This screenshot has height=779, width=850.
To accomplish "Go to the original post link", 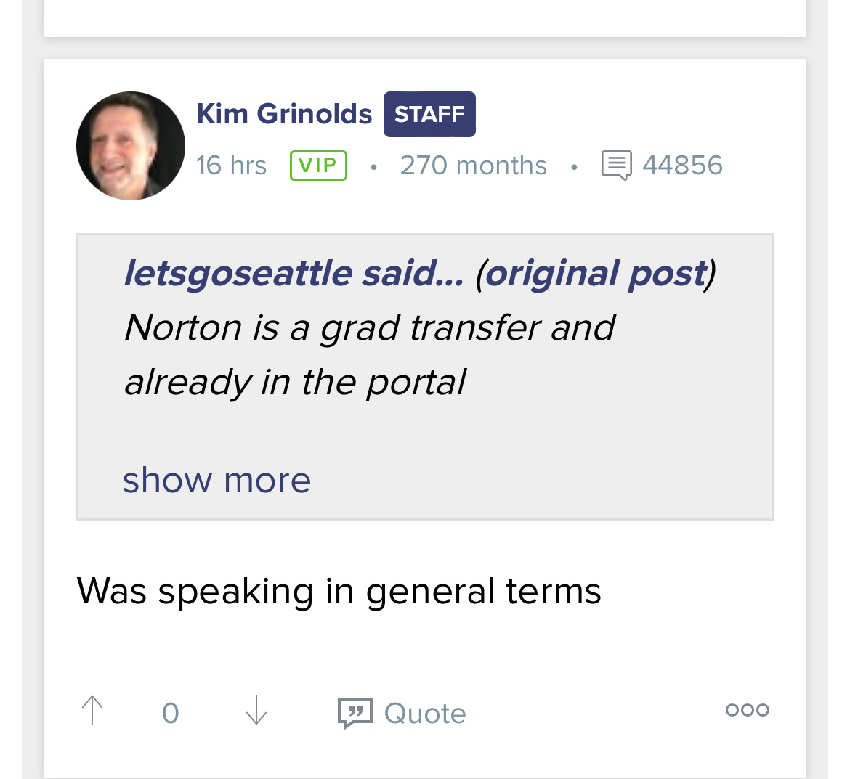I will point(595,273).
